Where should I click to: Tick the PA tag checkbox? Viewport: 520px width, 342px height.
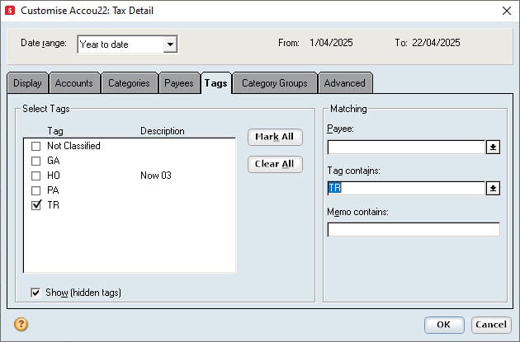[35, 190]
